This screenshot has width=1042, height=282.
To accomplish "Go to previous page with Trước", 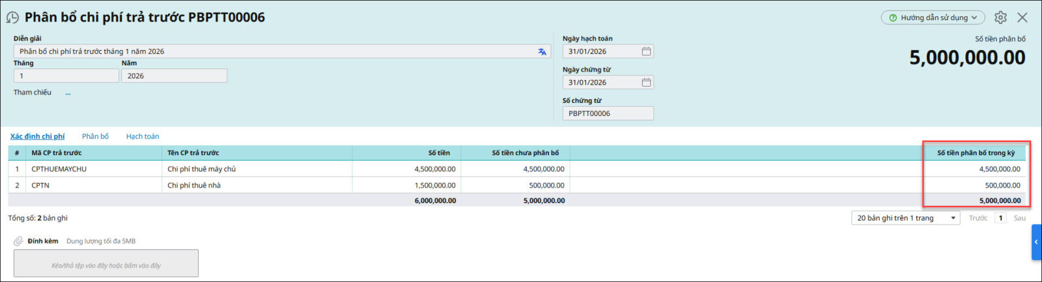I will pos(978,218).
